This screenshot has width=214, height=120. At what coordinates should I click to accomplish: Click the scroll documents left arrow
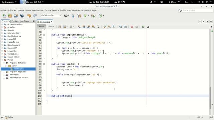click(x=200, y=22)
